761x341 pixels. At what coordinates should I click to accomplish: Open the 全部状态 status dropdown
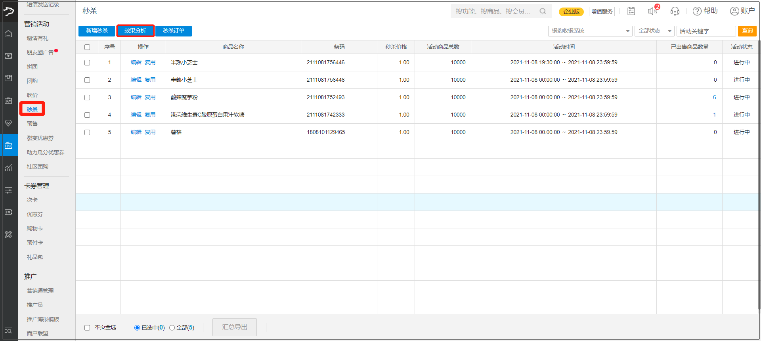click(x=654, y=31)
